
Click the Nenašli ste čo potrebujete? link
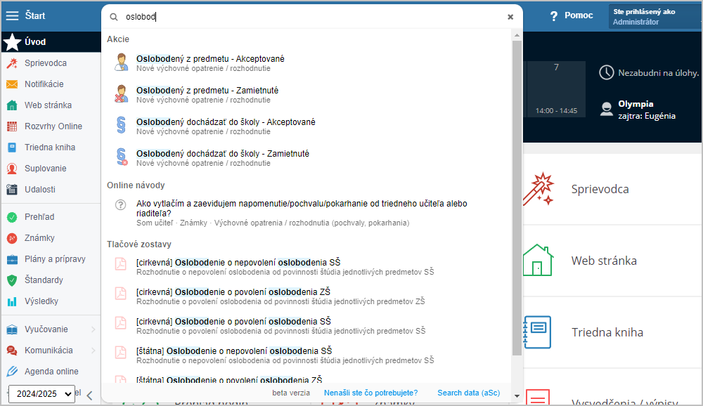click(370, 393)
